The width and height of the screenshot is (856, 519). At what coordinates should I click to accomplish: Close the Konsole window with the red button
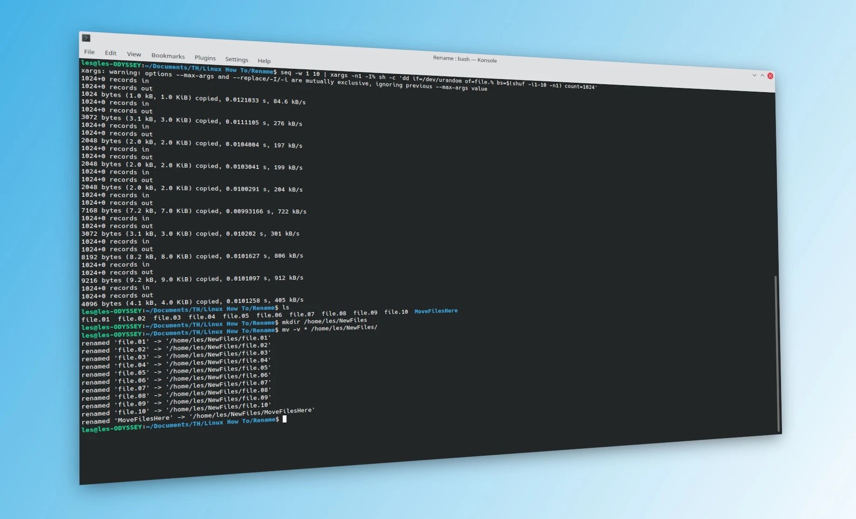pyautogui.click(x=770, y=76)
